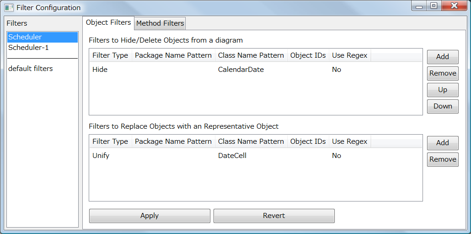Open the Object Filters tab

pyautogui.click(x=108, y=22)
